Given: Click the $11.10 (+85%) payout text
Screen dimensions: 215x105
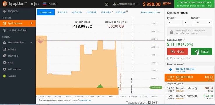Looking at the screenshot, I should click(180, 44).
